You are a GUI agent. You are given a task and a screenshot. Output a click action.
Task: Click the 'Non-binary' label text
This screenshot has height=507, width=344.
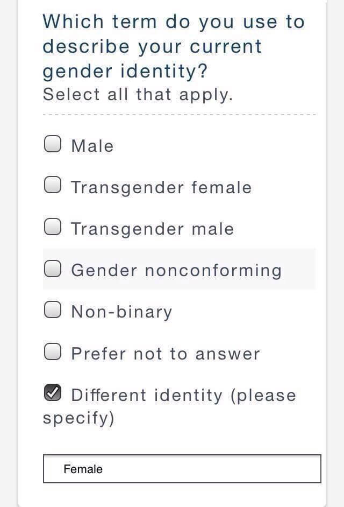[121, 312]
